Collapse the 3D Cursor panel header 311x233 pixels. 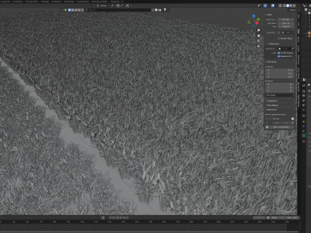click(x=271, y=61)
